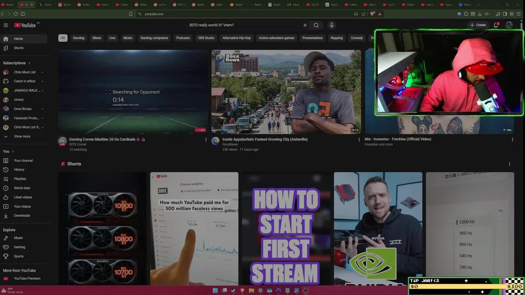Start voice search with the microphone
525x295 pixels.
pyautogui.click(x=332, y=25)
